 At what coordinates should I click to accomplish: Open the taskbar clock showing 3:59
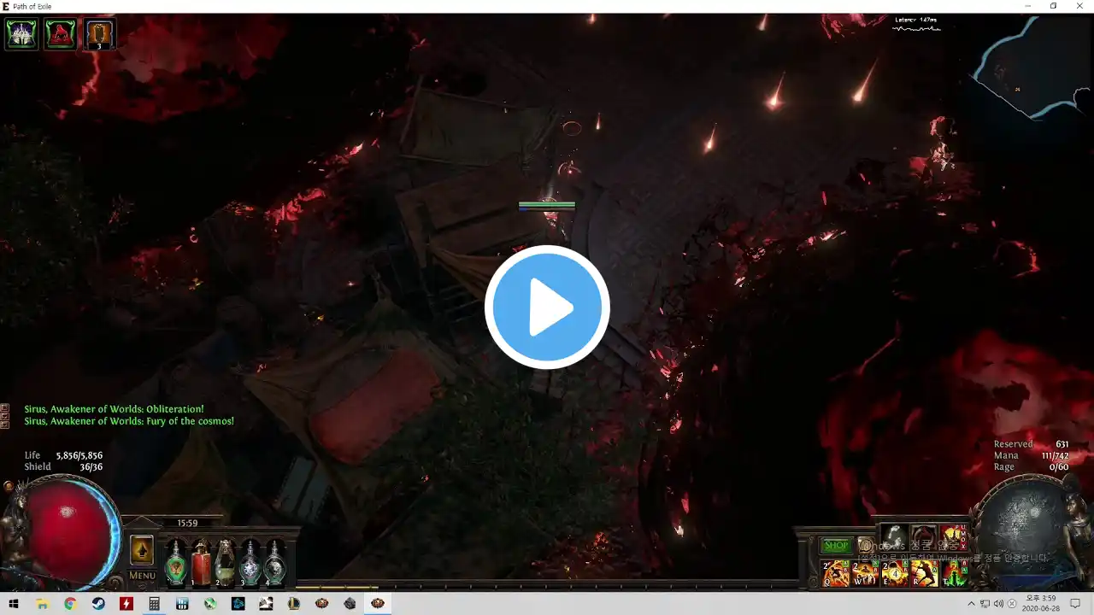coord(1041,604)
